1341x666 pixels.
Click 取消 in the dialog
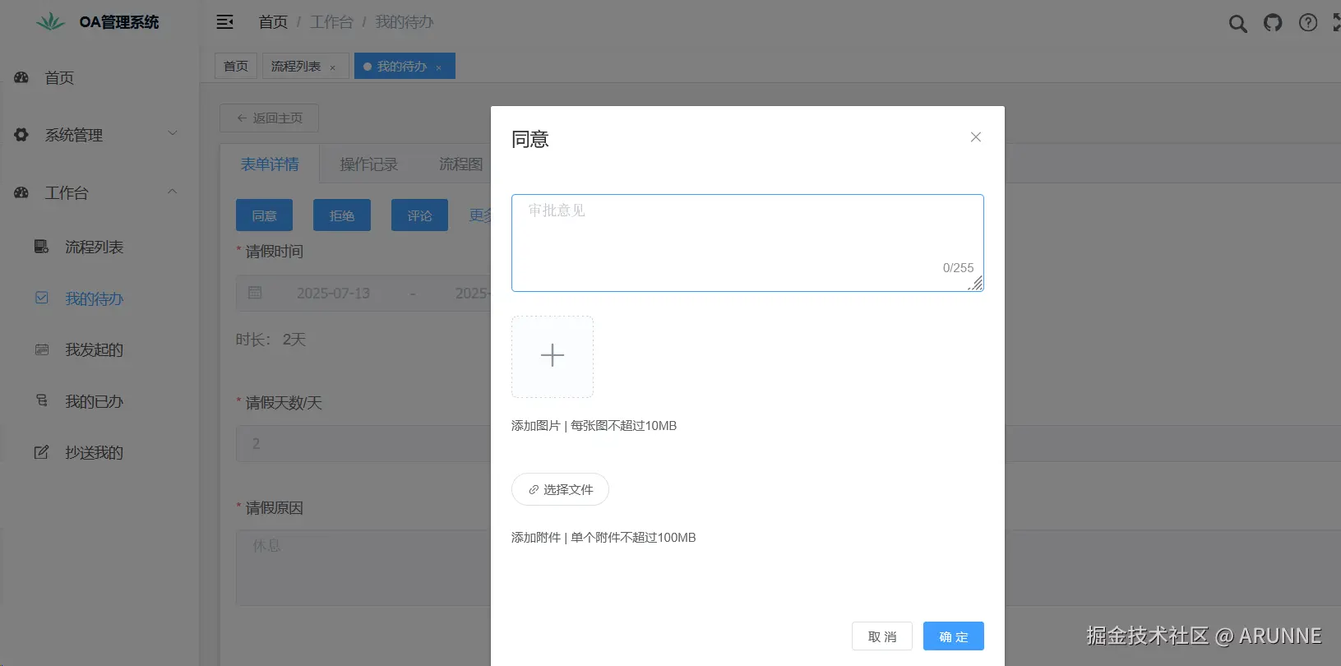882,636
